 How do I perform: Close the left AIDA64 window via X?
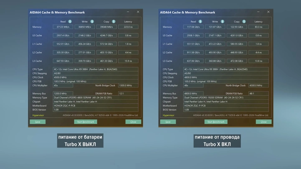pos(138,12)
